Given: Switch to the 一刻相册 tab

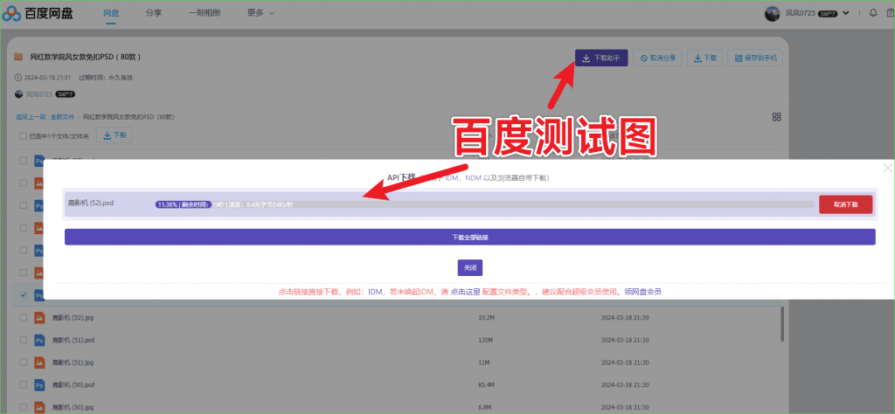Looking at the screenshot, I should coord(204,13).
